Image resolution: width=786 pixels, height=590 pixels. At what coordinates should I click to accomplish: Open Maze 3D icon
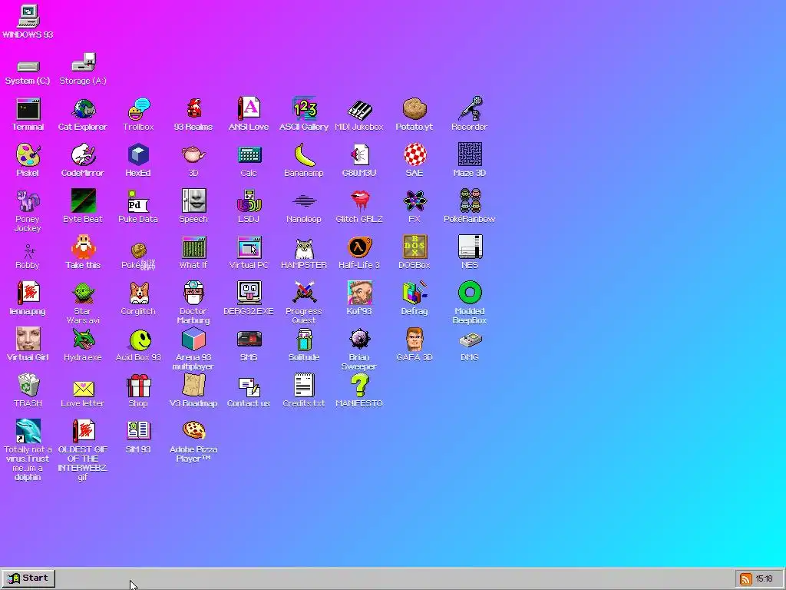coord(470,154)
